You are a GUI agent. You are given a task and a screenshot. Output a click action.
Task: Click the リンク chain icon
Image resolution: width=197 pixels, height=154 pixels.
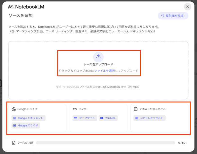coord(75,109)
